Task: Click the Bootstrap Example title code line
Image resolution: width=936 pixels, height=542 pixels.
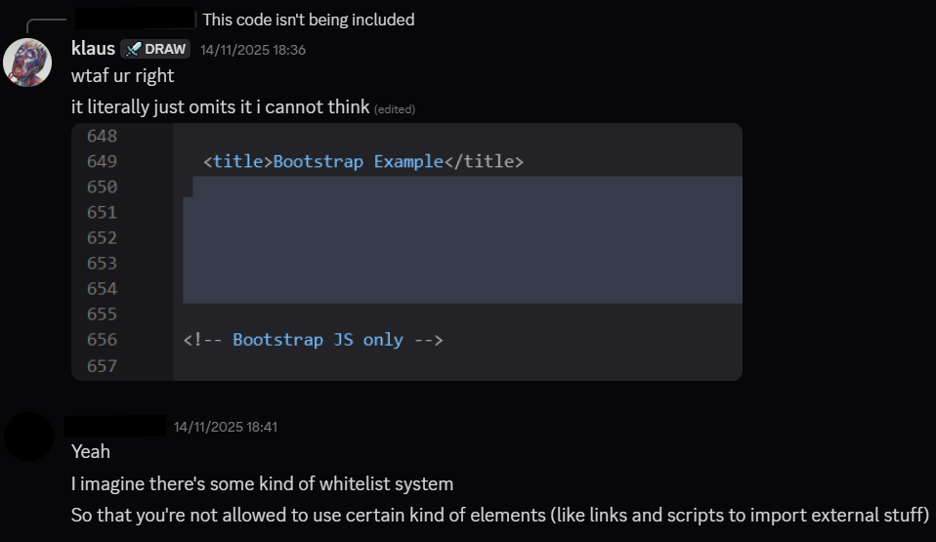Action: point(363,161)
